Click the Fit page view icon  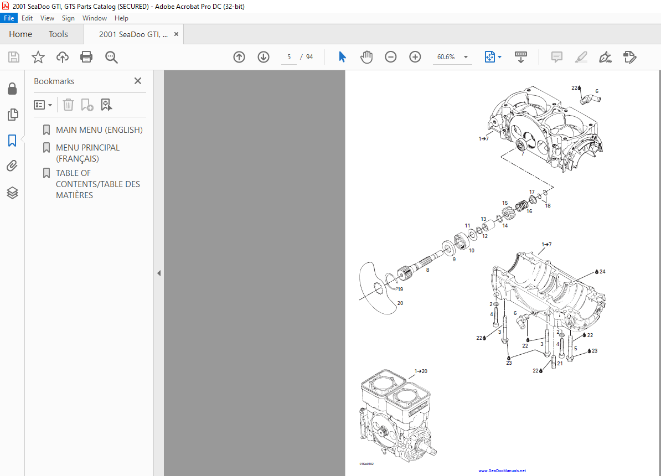[490, 57]
